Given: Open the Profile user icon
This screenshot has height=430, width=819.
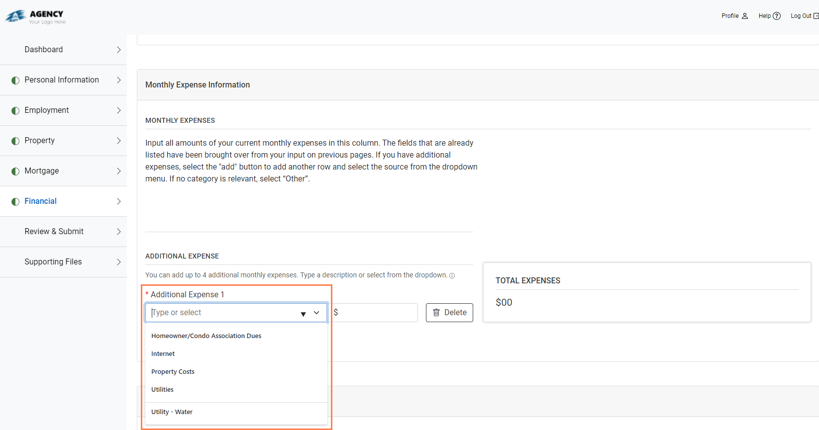Looking at the screenshot, I should 745,16.
